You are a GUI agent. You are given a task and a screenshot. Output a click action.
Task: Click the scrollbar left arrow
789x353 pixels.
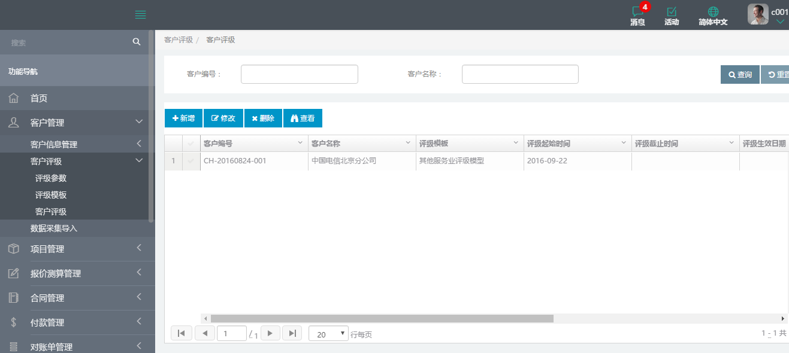205,319
